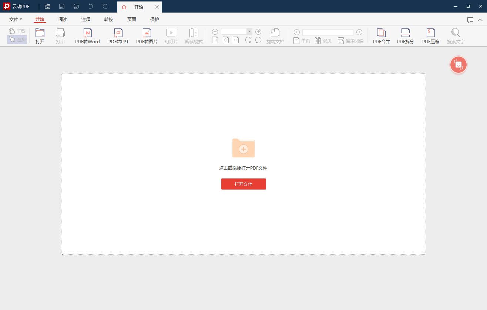Open the 注释 annotation tab
Viewport: 487px width, 310px height.
click(86, 19)
